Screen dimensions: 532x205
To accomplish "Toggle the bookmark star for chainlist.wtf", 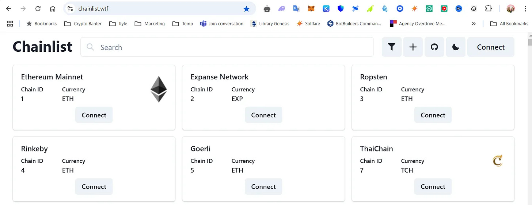I will point(246,9).
